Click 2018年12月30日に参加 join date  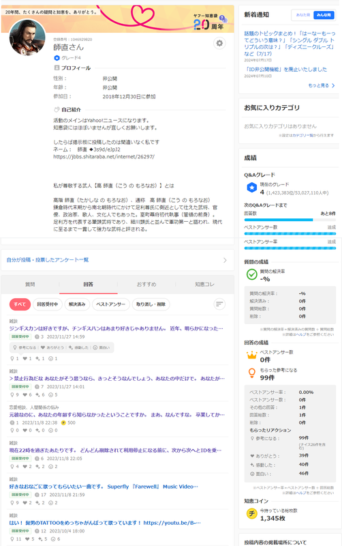129,96
